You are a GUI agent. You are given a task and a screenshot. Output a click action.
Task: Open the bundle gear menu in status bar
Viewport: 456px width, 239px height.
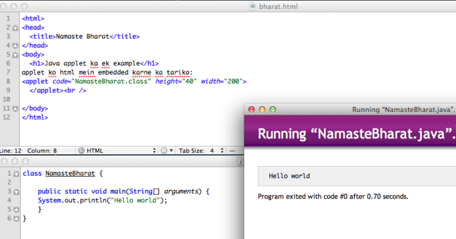click(x=164, y=151)
